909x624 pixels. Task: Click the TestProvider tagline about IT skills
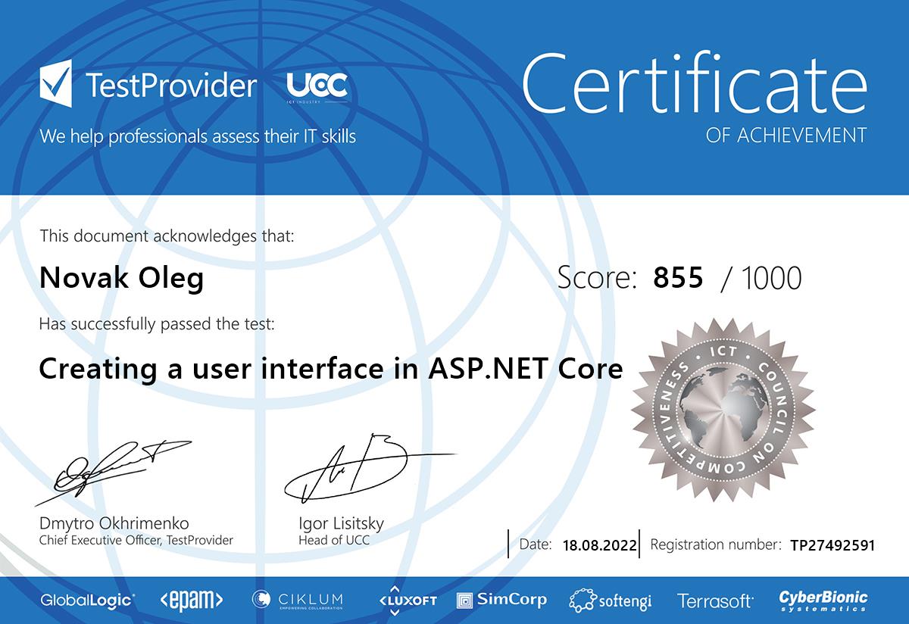[198, 137]
